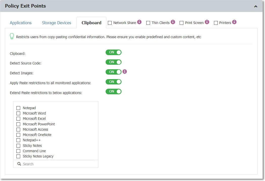Toggle Extend Paste restrictions to below applications

pyautogui.click(x=114, y=92)
